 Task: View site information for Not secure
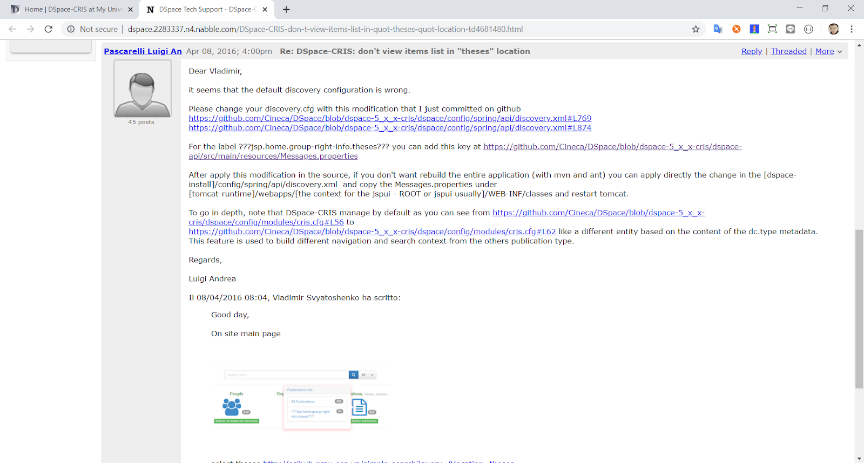(92, 29)
